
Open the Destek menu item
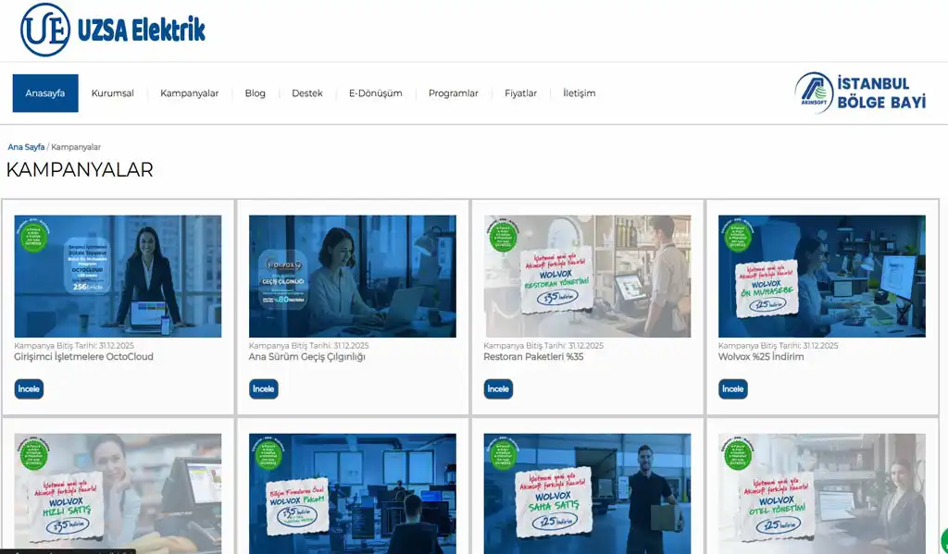(x=307, y=93)
